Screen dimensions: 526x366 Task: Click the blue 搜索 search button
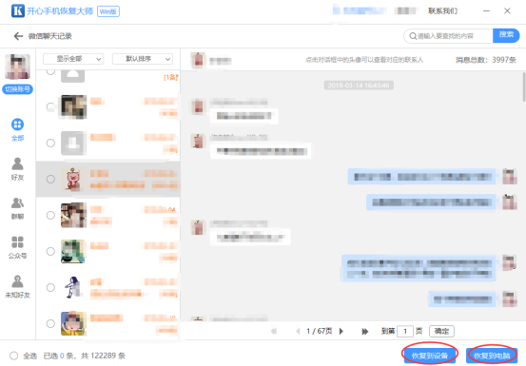coord(506,35)
